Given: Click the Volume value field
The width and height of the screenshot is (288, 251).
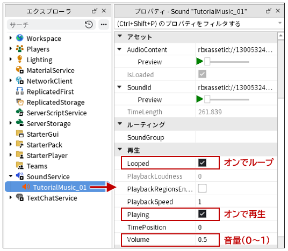Looking at the screenshot, I should (236, 240).
